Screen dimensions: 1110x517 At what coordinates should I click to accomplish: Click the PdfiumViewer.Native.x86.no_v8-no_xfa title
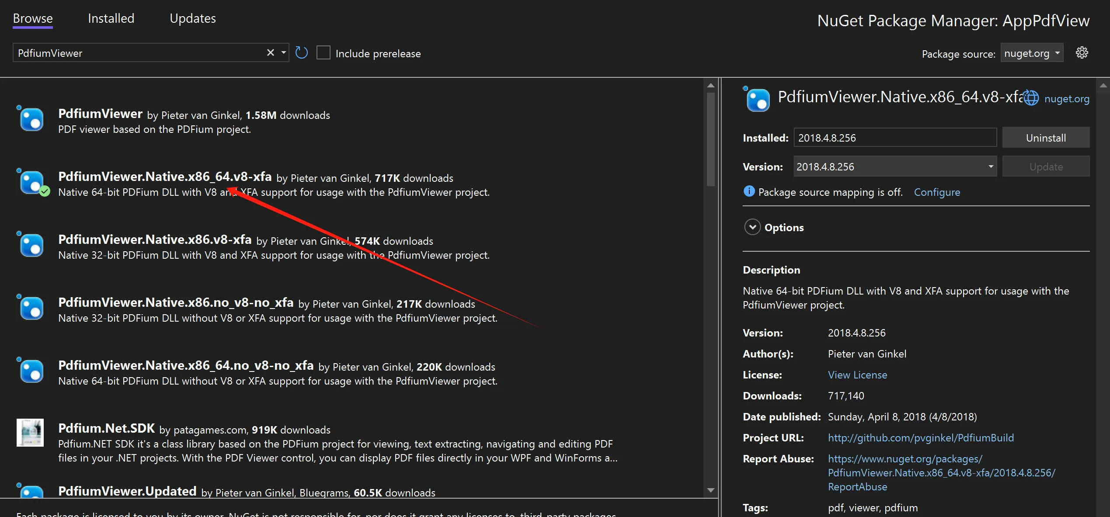pos(176,302)
